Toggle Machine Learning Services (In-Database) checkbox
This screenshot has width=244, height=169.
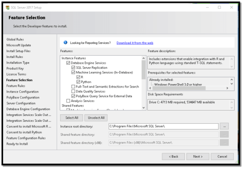pyautogui.click(x=73, y=72)
